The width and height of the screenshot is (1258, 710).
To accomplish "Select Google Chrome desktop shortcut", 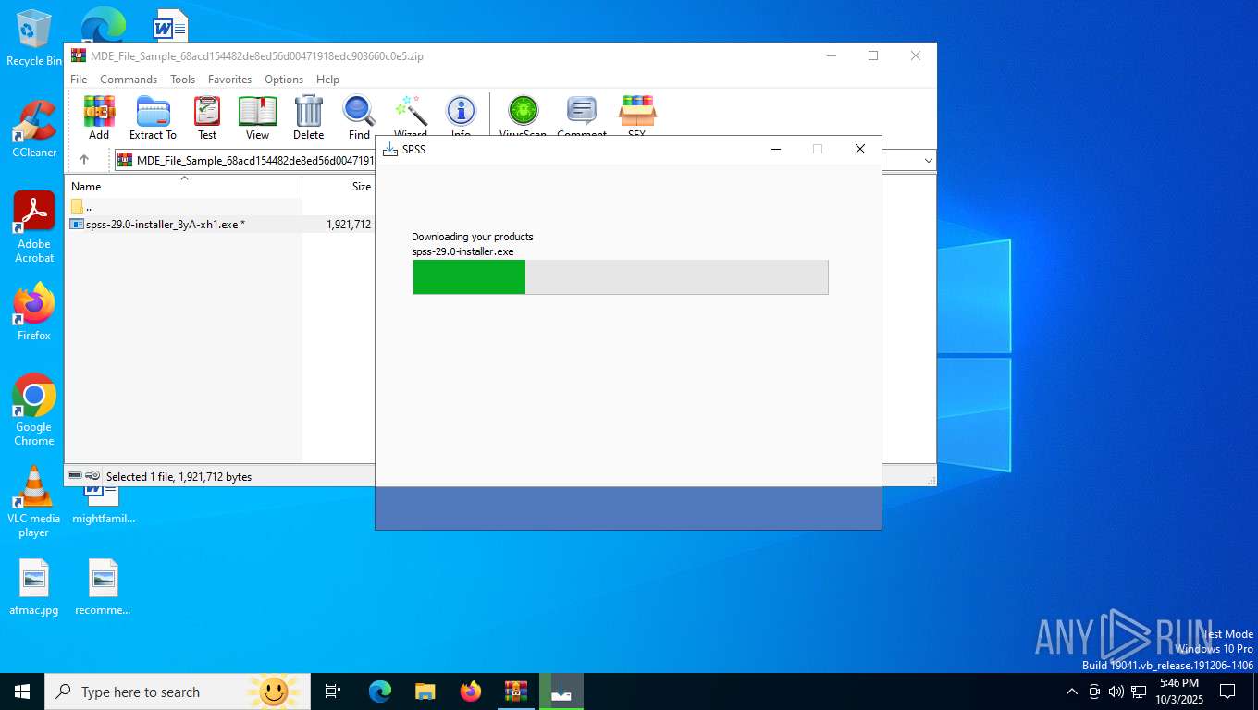I will 34,410.
